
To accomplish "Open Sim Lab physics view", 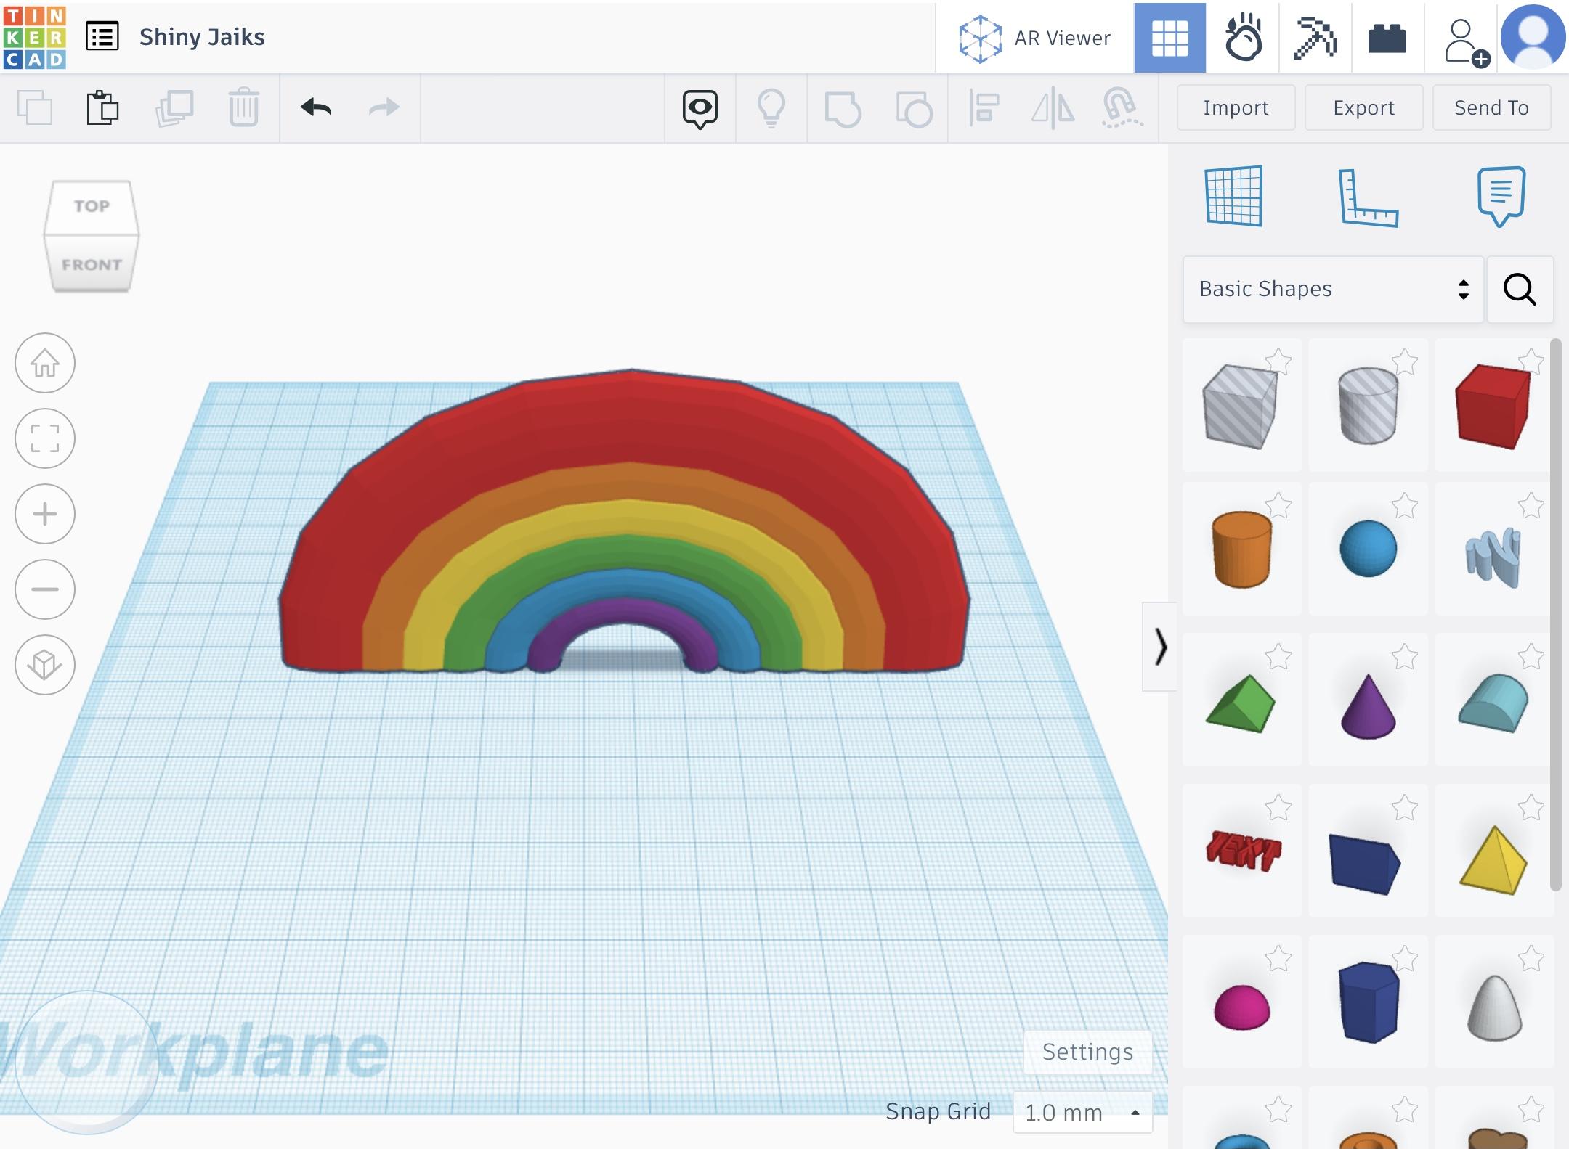I will pos(1242,38).
